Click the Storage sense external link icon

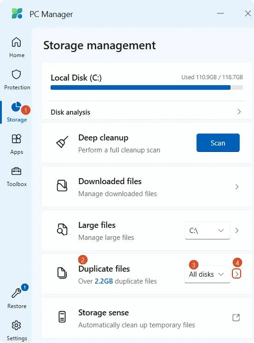point(236,317)
